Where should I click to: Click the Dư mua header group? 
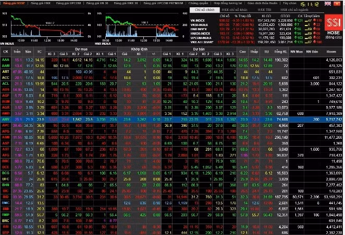click(81, 49)
